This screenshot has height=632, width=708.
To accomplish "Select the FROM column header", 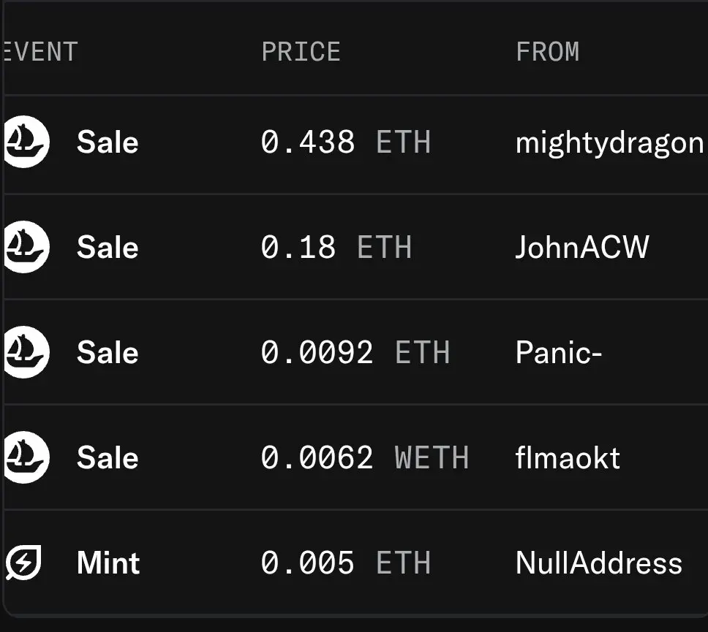I will point(547,51).
